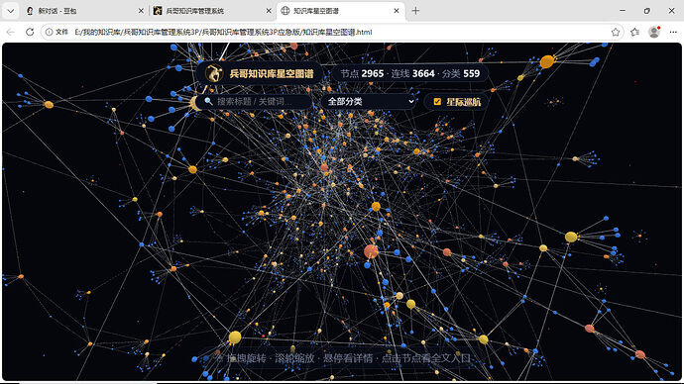Image resolution: width=684 pixels, height=384 pixels.
Task: Toggle the 星际巡航 checkbox
Action: [x=437, y=101]
